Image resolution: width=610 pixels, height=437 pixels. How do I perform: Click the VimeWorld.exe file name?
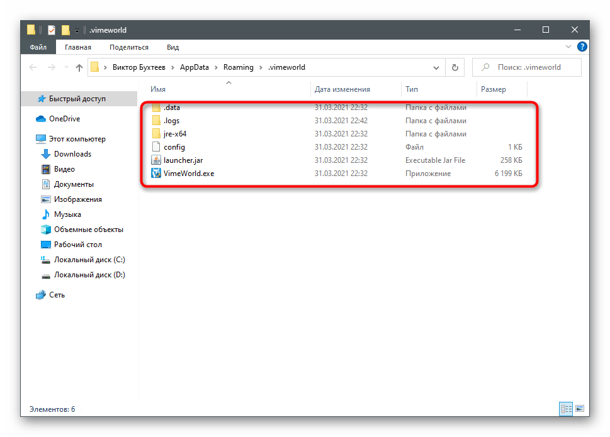pyautogui.click(x=189, y=174)
